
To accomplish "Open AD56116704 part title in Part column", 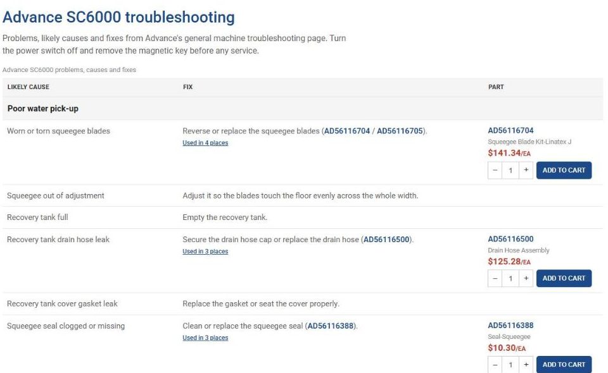I will (510, 130).
